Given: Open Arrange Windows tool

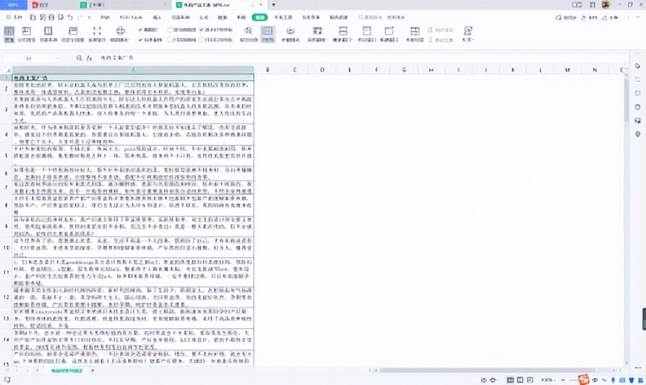Looking at the screenshot, I should click(343, 34).
